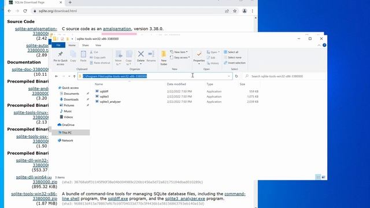Switch to the Share ribbon tab

(x=86, y=45)
